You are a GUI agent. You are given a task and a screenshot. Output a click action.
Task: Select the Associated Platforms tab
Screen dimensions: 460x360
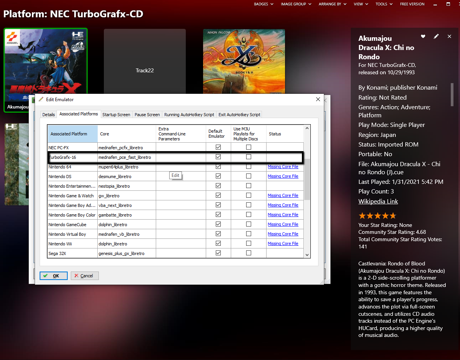[x=78, y=114]
